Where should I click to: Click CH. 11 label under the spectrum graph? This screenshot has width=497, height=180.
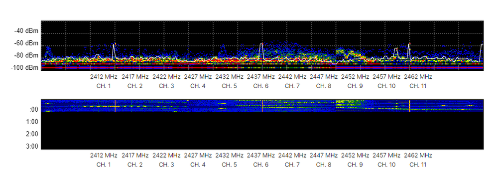pyautogui.click(x=418, y=86)
